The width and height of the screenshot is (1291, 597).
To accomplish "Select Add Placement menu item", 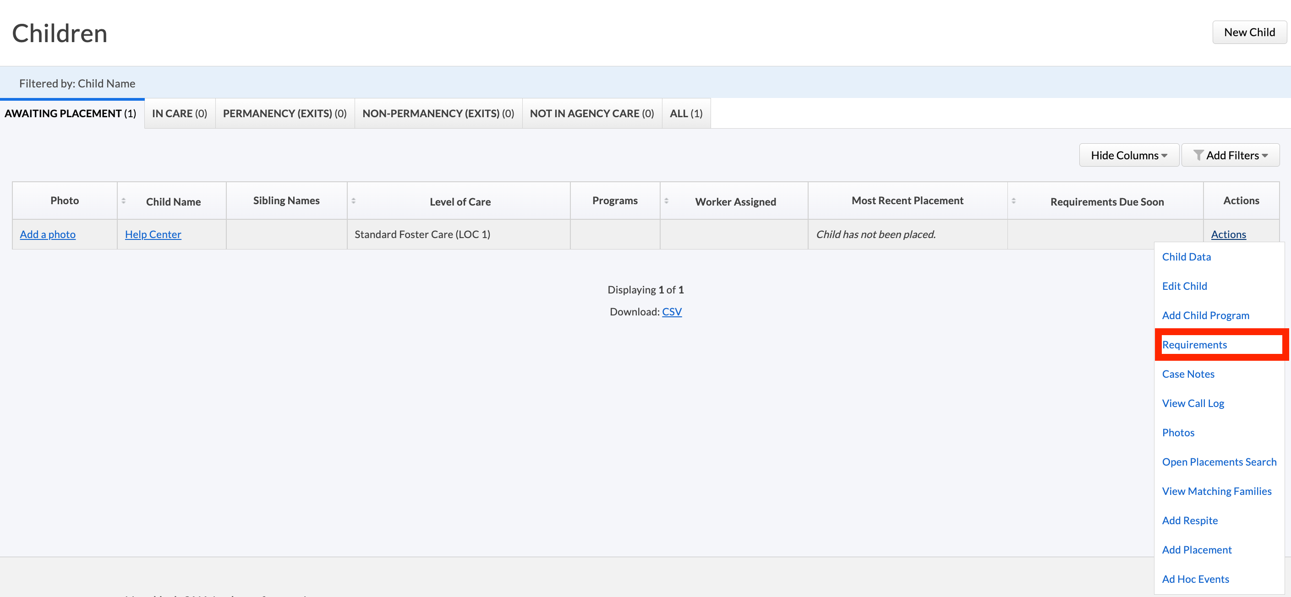I will (x=1196, y=550).
